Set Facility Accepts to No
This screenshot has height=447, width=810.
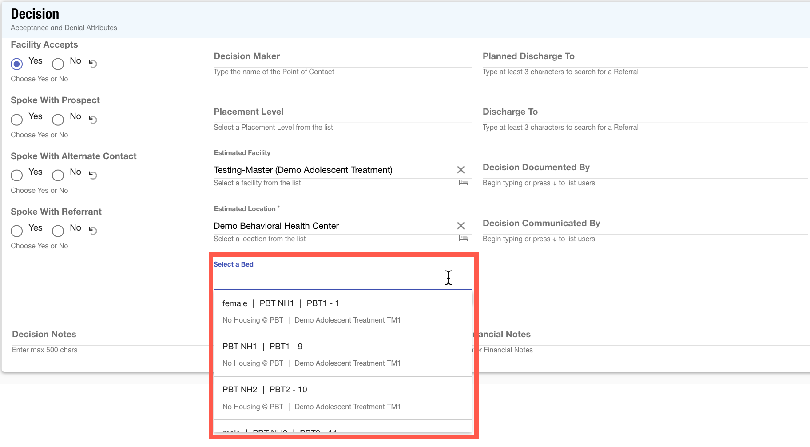tap(58, 64)
